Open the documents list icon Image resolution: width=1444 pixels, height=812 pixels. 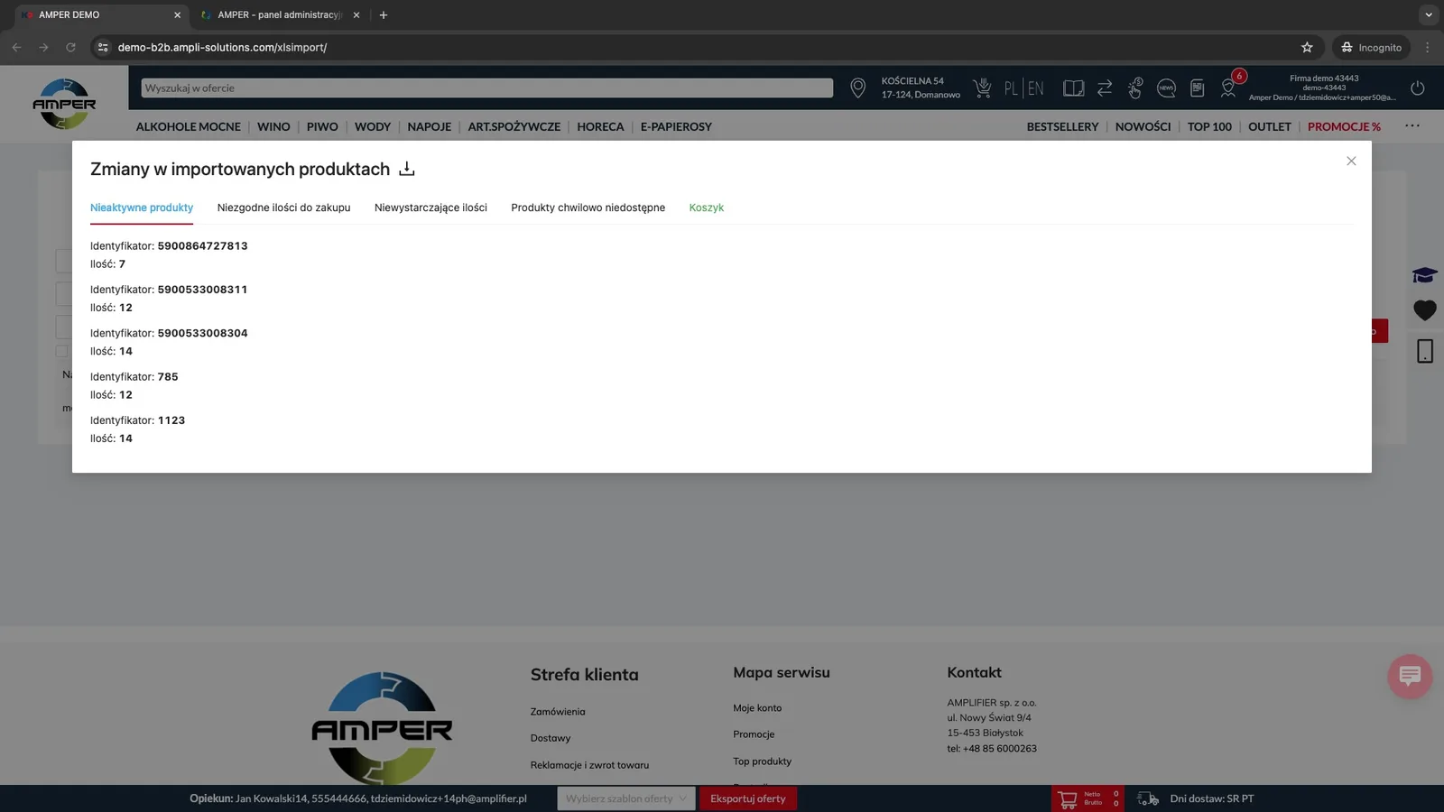[x=1198, y=88]
